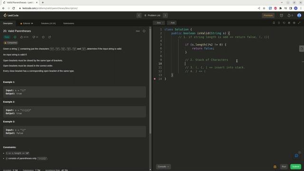Switch to the Description tab

coord(8,23)
